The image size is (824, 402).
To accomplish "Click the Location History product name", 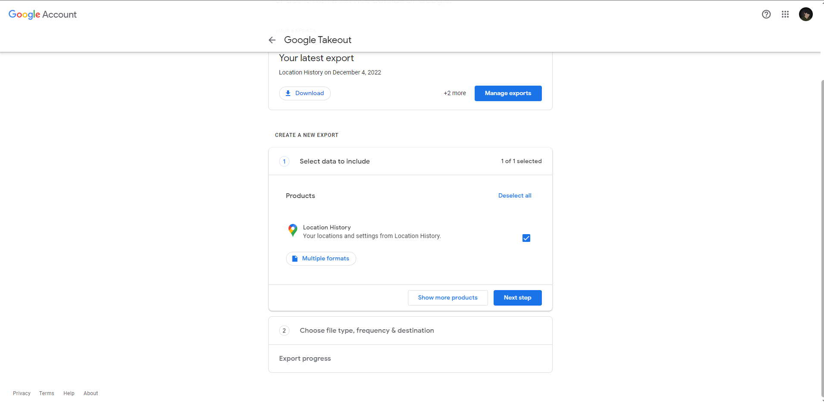I will pos(327,228).
